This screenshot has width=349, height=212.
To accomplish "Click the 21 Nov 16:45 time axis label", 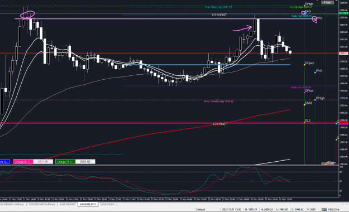I will (30, 199).
